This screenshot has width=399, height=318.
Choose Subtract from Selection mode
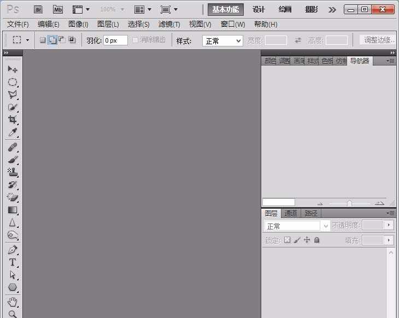pyautogui.click(x=62, y=40)
